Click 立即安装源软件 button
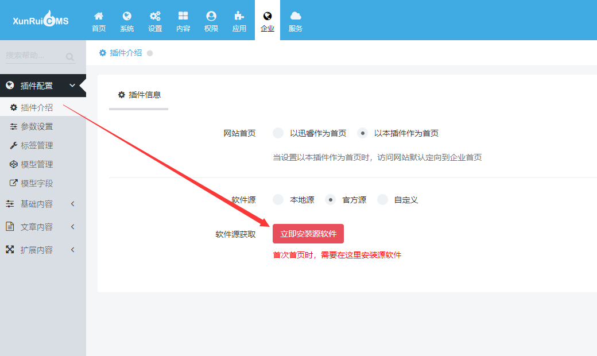 308,233
